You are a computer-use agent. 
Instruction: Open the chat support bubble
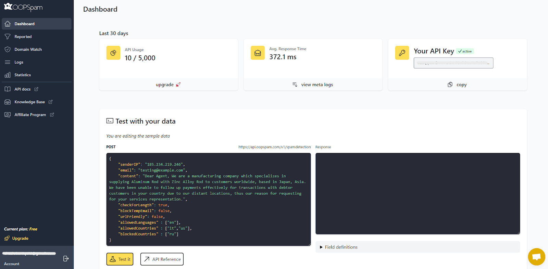coord(536,257)
